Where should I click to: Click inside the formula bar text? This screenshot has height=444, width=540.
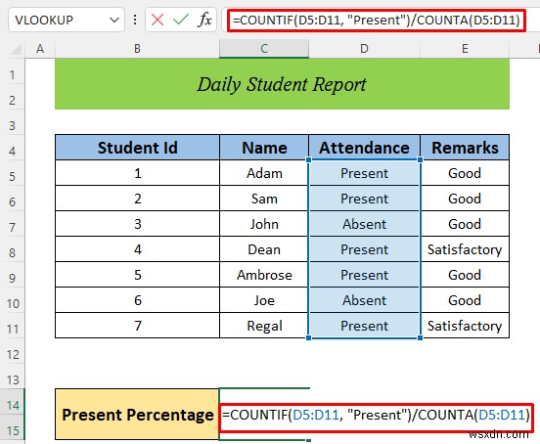click(x=376, y=20)
